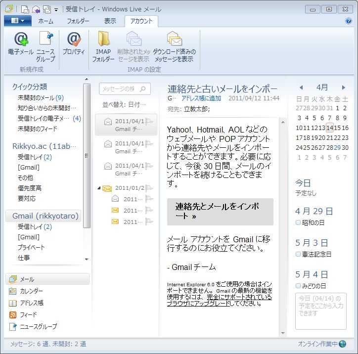Flag the first child message of thread
Screen dimensions: 358x354
pyautogui.click(x=149, y=199)
